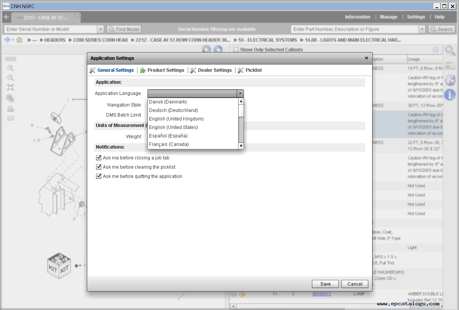Click the card icon in right sidebar
This screenshot has height=310, width=459.
pos(450,66)
